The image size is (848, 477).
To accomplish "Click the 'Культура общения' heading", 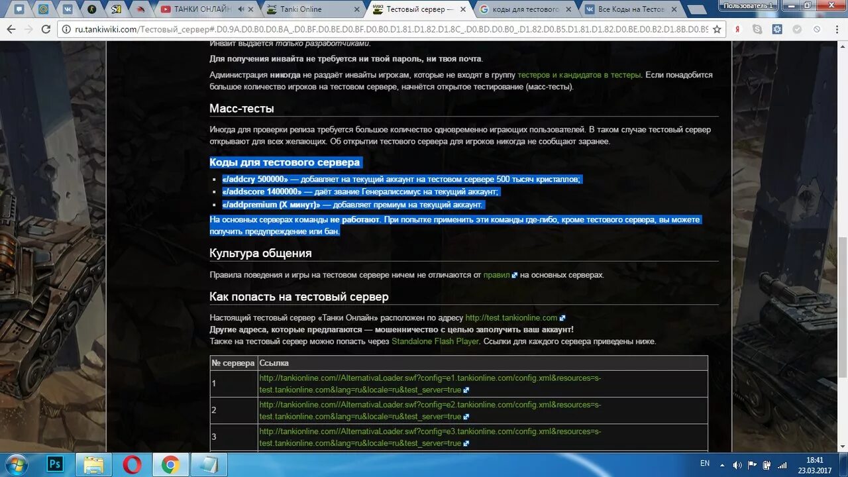I will [260, 253].
